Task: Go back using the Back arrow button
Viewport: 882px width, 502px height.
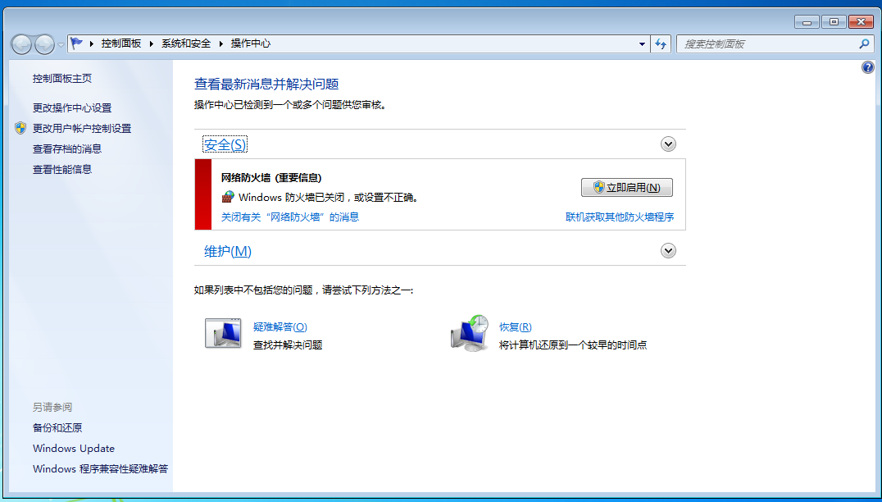Action: 22,44
